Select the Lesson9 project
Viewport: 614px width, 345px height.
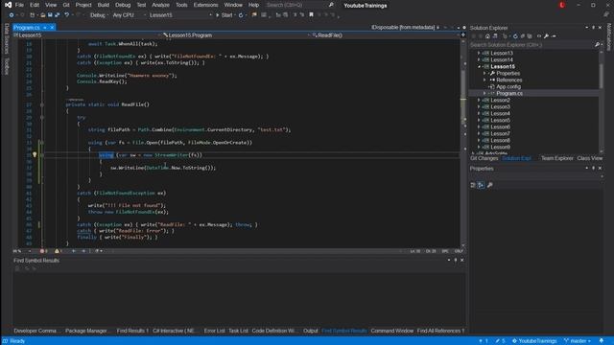(x=500, y=147)
